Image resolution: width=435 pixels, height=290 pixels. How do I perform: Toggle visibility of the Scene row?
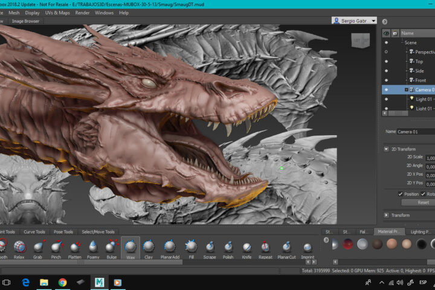(x=386, y=42)
